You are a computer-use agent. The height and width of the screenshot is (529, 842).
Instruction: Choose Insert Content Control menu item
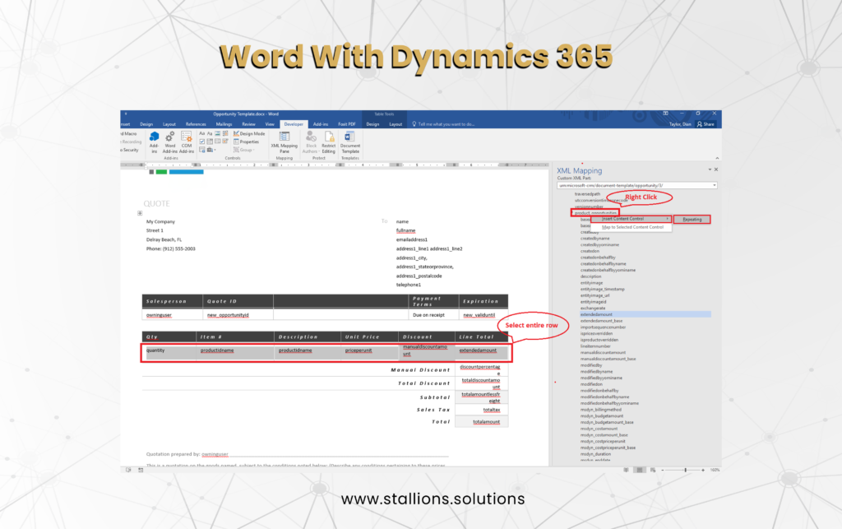631,219
